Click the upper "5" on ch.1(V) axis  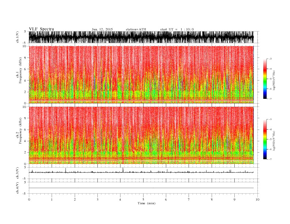tap(25, 31)
